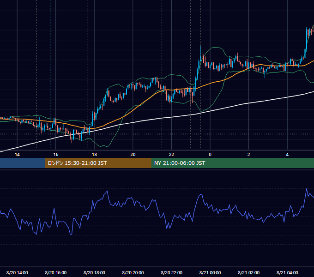Image resolution: width=314 pixels, height=277 pixels.
Task: Click the NY 21:00-06:00 JST session band
Action: (232, 163)
